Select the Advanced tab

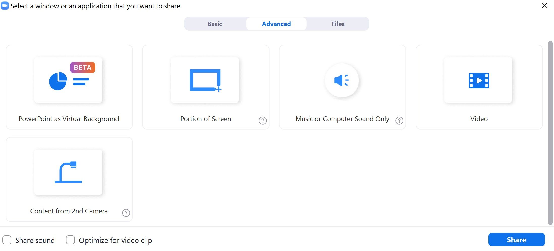pyautogui.click(x=276, y=24)
